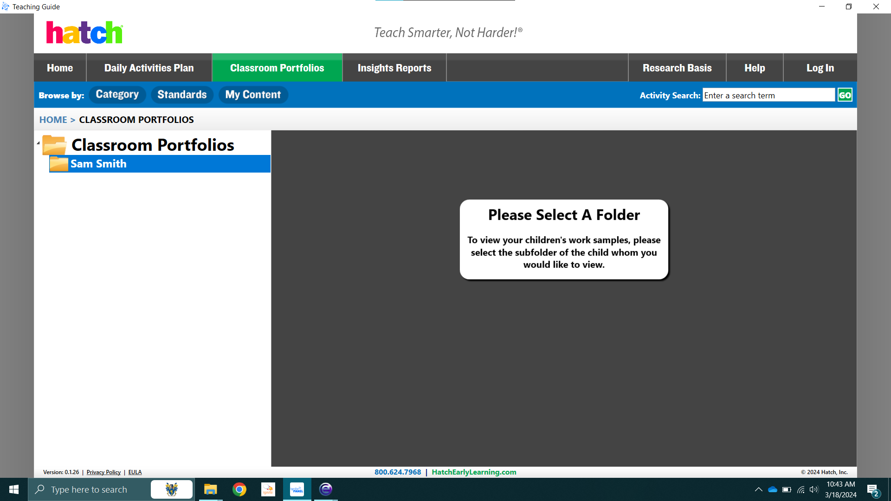The image size is (891, 501).
Task: Click the Please Select A Folder heading
Action: pyautogui.click(x=564, y=215)
